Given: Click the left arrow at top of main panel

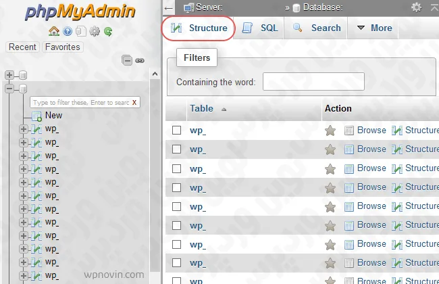Looking at the screenshot, I should (x=169, y=8).
